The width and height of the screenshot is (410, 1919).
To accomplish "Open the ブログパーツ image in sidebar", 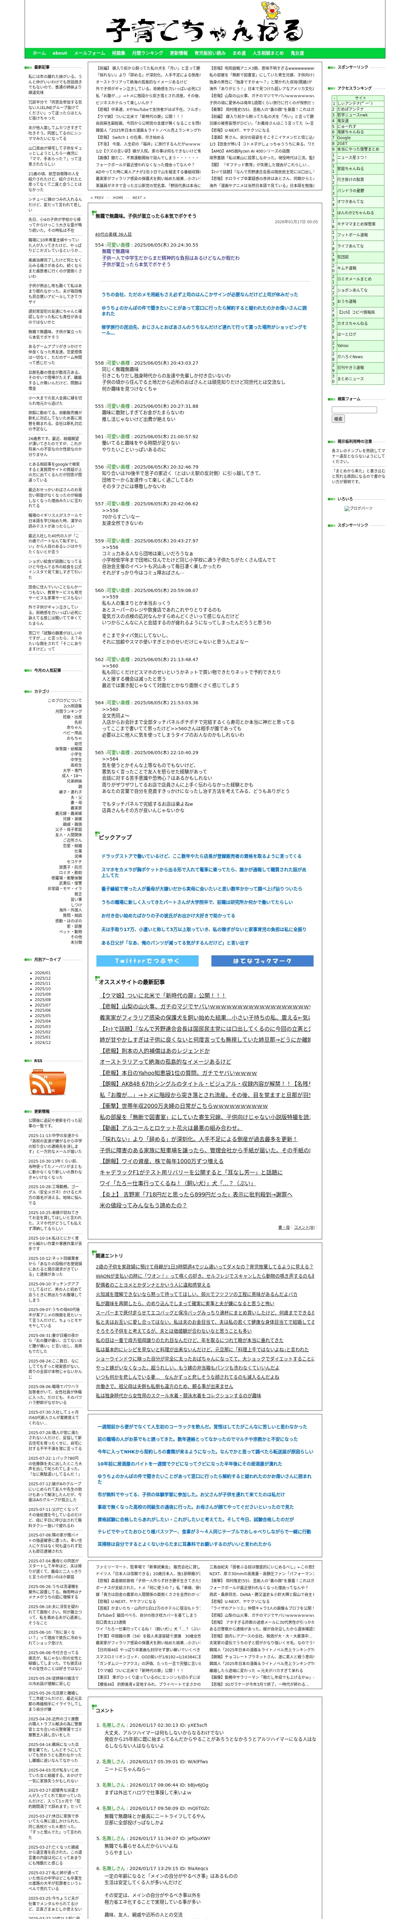I will coord(359,508).
